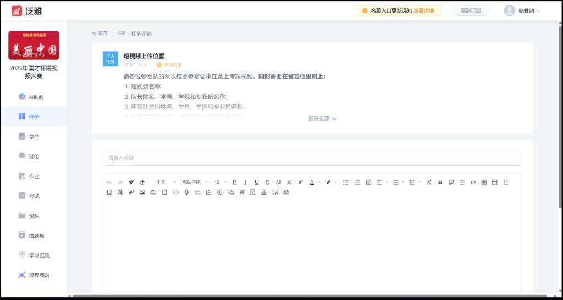
Task: Open AI助教 in the sidebar
Action: click(34, 97)
